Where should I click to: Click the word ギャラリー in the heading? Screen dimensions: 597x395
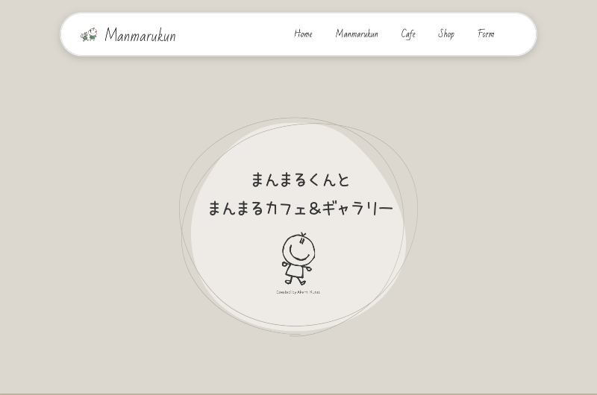(357, 208)
